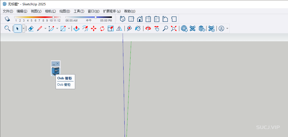Select the Rotate tool
288x137 pixels.
click(x=102, y=28)
